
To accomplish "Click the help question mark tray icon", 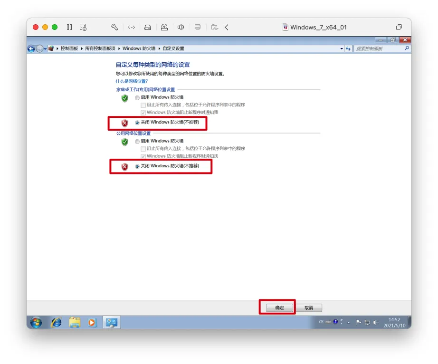I will (335, 322).
